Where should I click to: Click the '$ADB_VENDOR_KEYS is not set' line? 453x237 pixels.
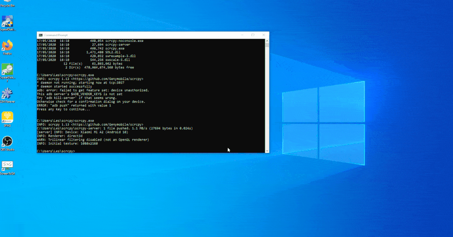tap(80, 94)
